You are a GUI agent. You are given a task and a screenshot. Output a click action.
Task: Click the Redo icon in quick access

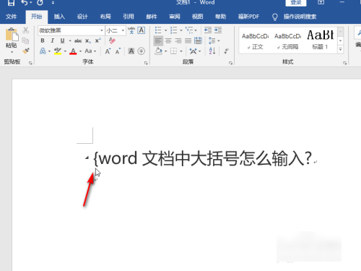point(40,3)
